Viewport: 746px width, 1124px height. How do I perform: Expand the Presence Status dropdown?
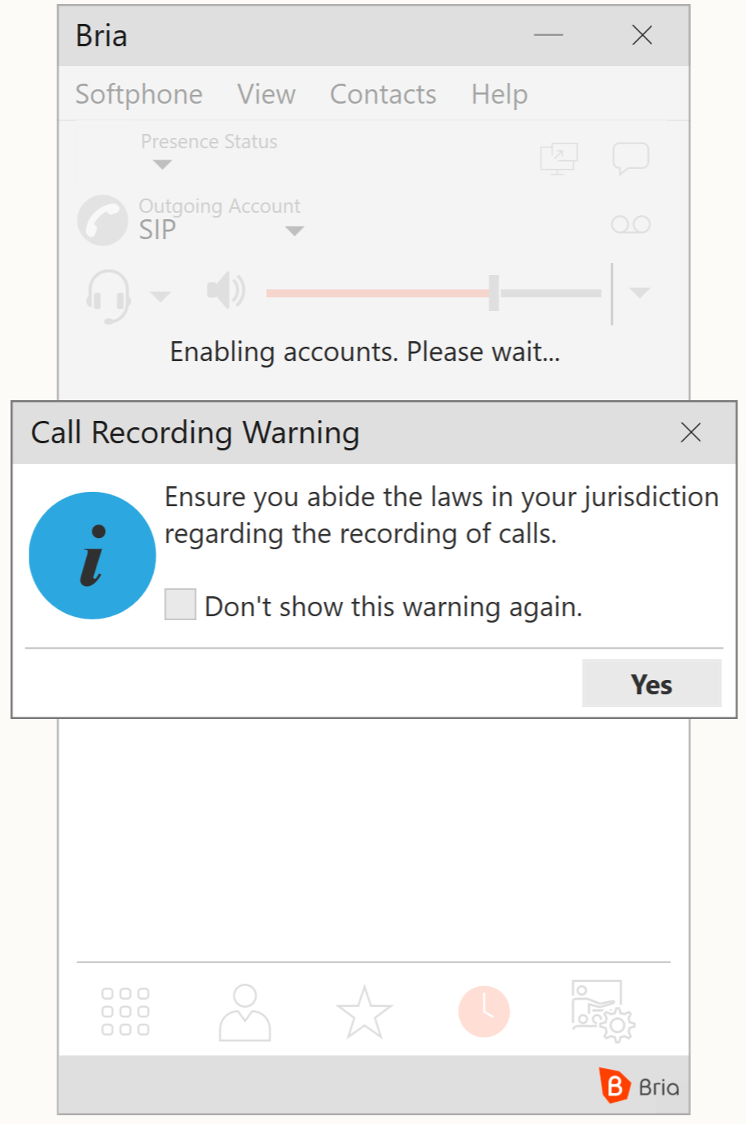[163, 165]
